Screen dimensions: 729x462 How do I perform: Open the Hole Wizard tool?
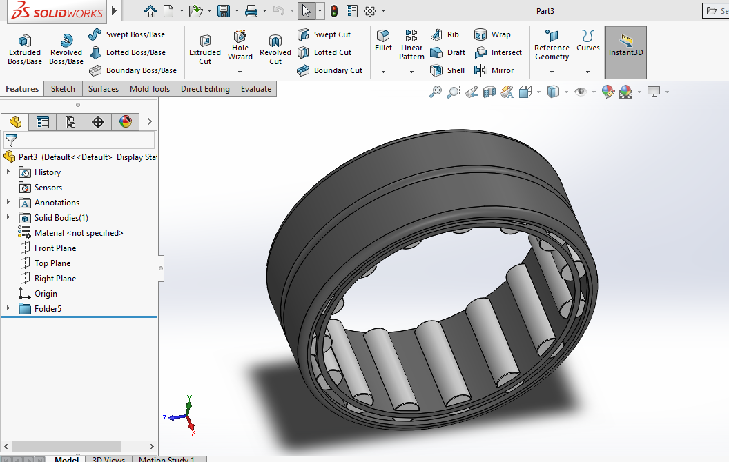tap(240, 45)
